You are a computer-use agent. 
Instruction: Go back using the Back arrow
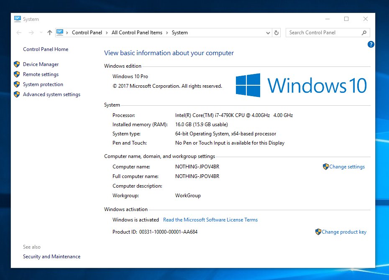[x=19, y=33]
